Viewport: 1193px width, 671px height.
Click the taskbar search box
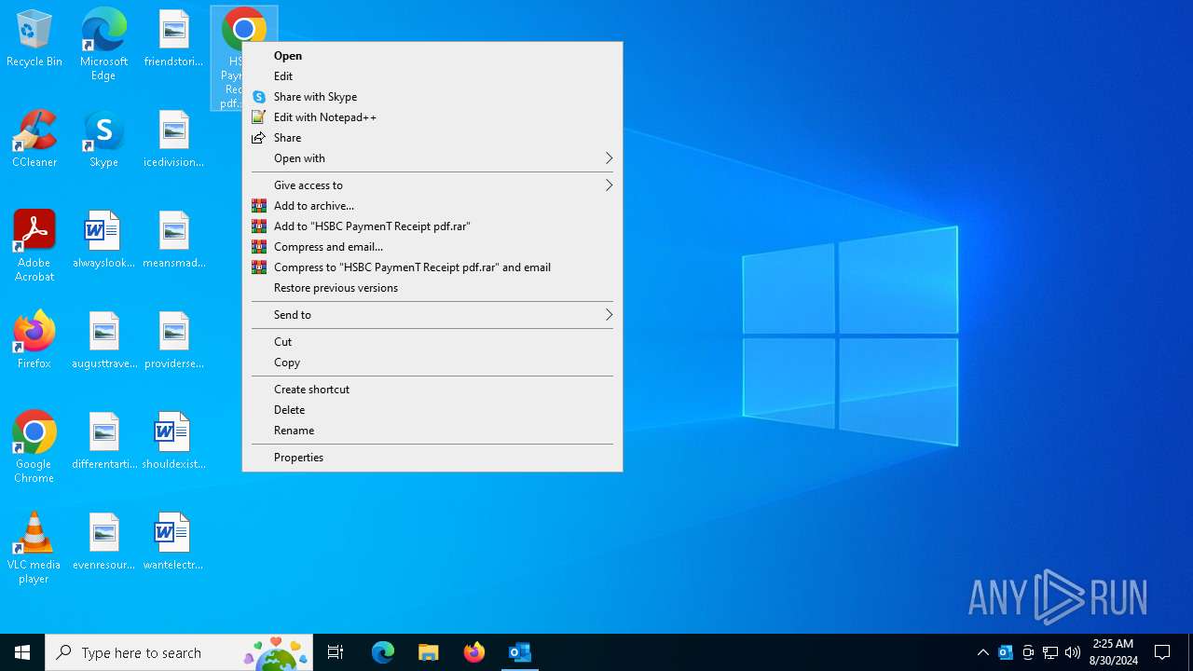179,652
